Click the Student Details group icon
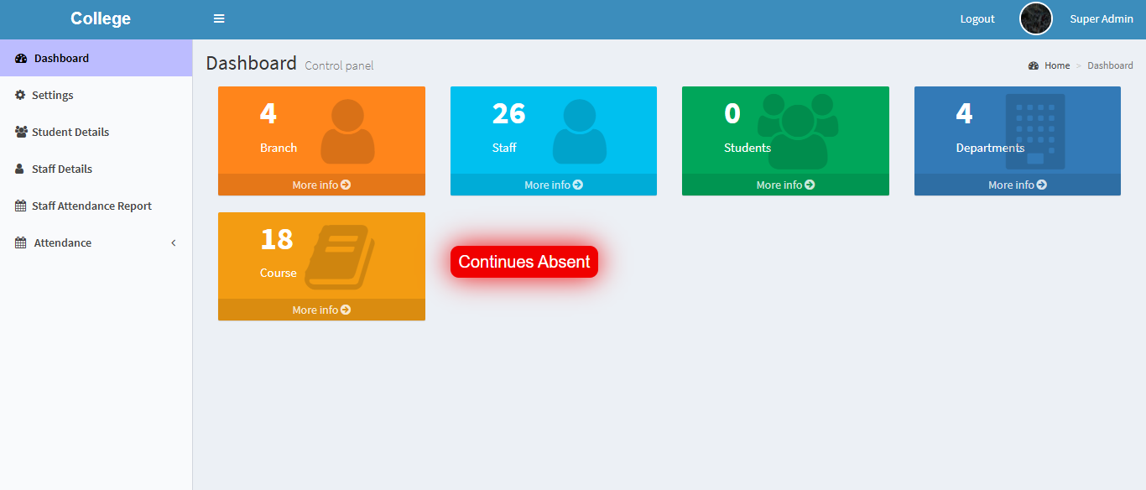Image resolution: width=1146 pixels, height=490 pixels. [x=21, y=133]
